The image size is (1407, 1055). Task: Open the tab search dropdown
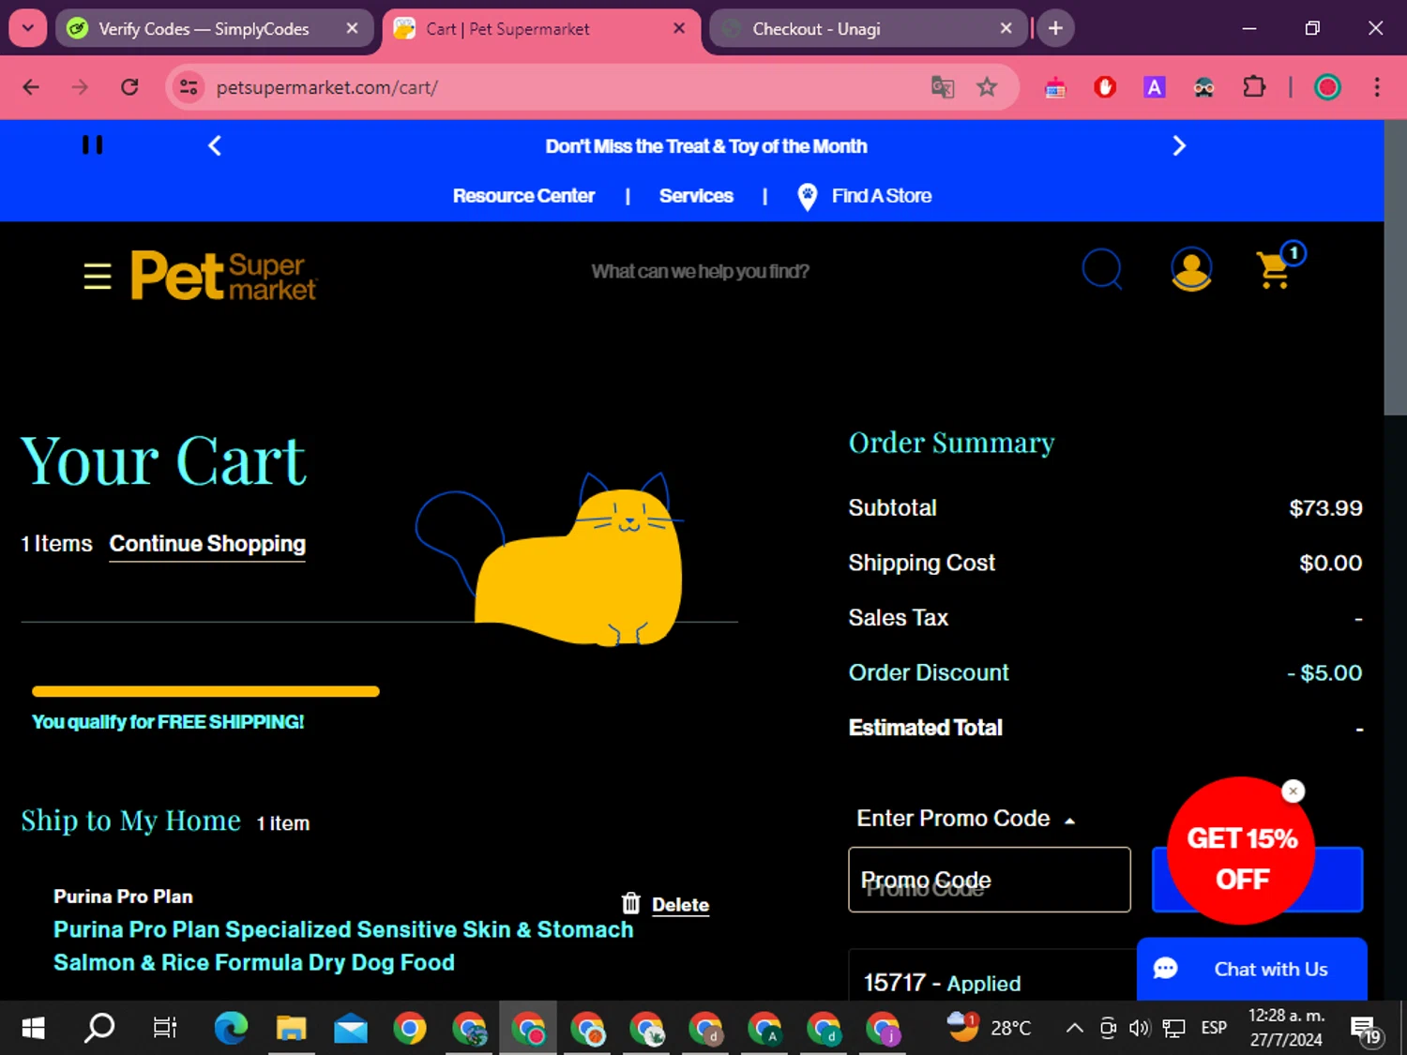click(x=28, y=28)
